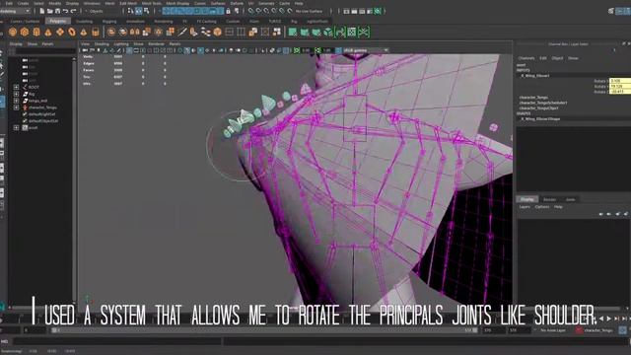
Task: Expand the character_Tengu node in Outliner
Action: [16, 107]
